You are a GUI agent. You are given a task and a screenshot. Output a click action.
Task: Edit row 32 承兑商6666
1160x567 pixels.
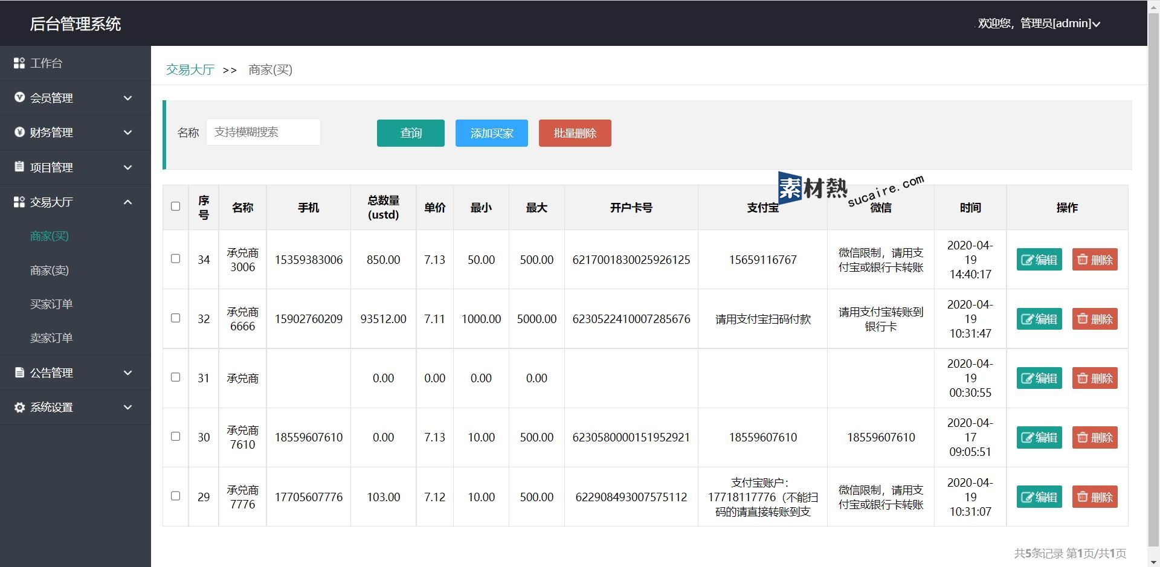click(1039, 319)
